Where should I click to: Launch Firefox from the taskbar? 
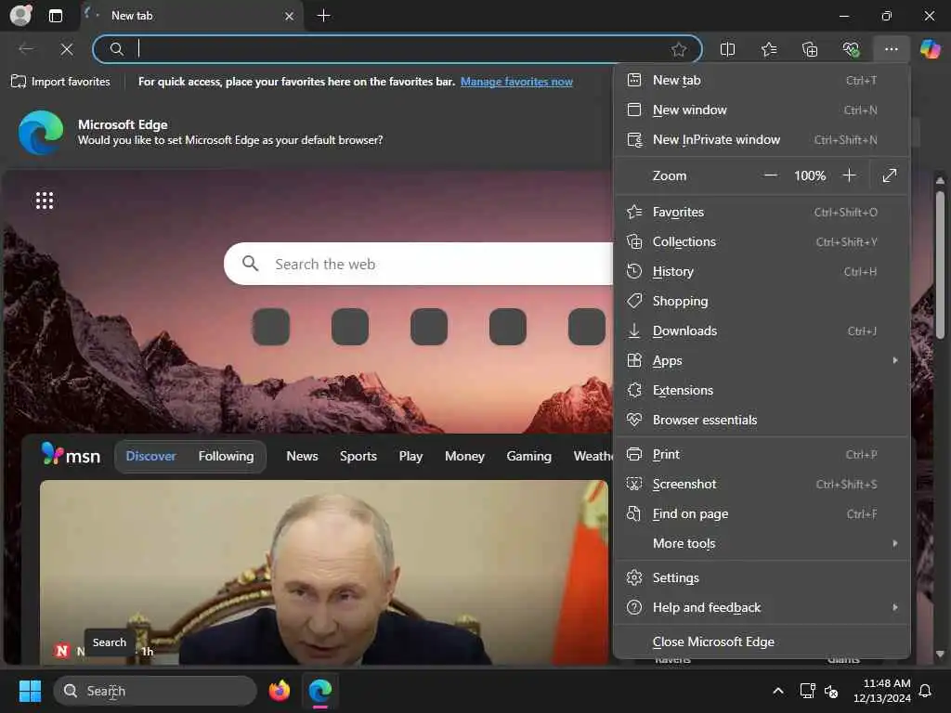(x=279, y=691)
